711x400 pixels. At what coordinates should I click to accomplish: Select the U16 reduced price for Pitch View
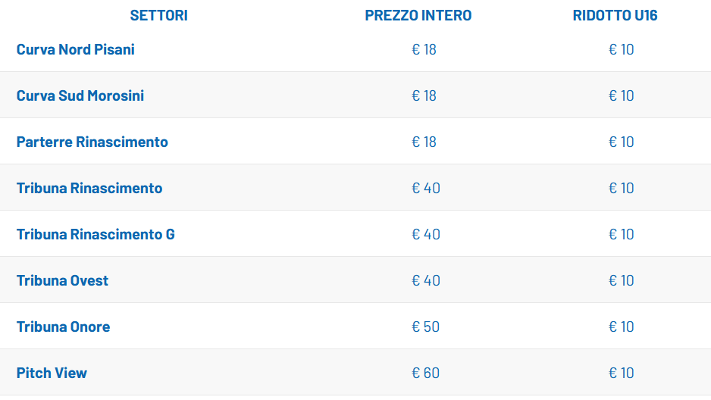pyautogui.click(x=621, y=373)
